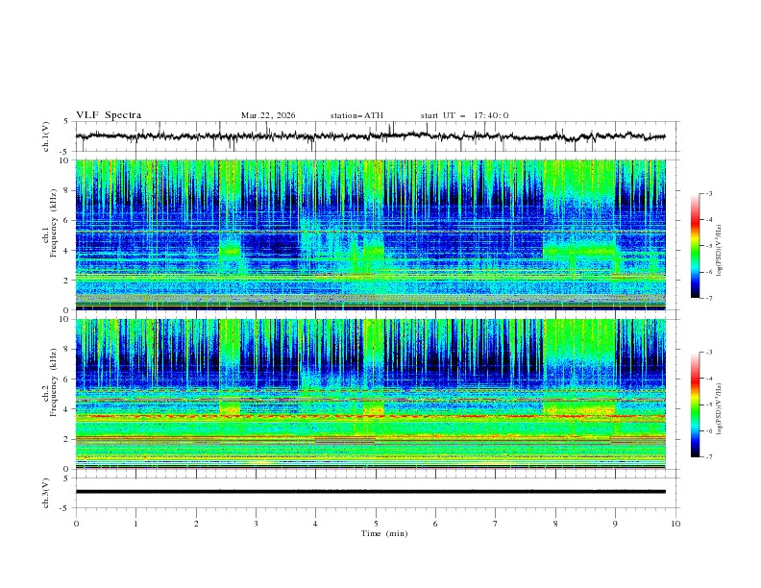This screenshot has width=761, height=588.
Task: Click the 'station=ATH' label
Action: pyautogui.click(x=356, y=115)
